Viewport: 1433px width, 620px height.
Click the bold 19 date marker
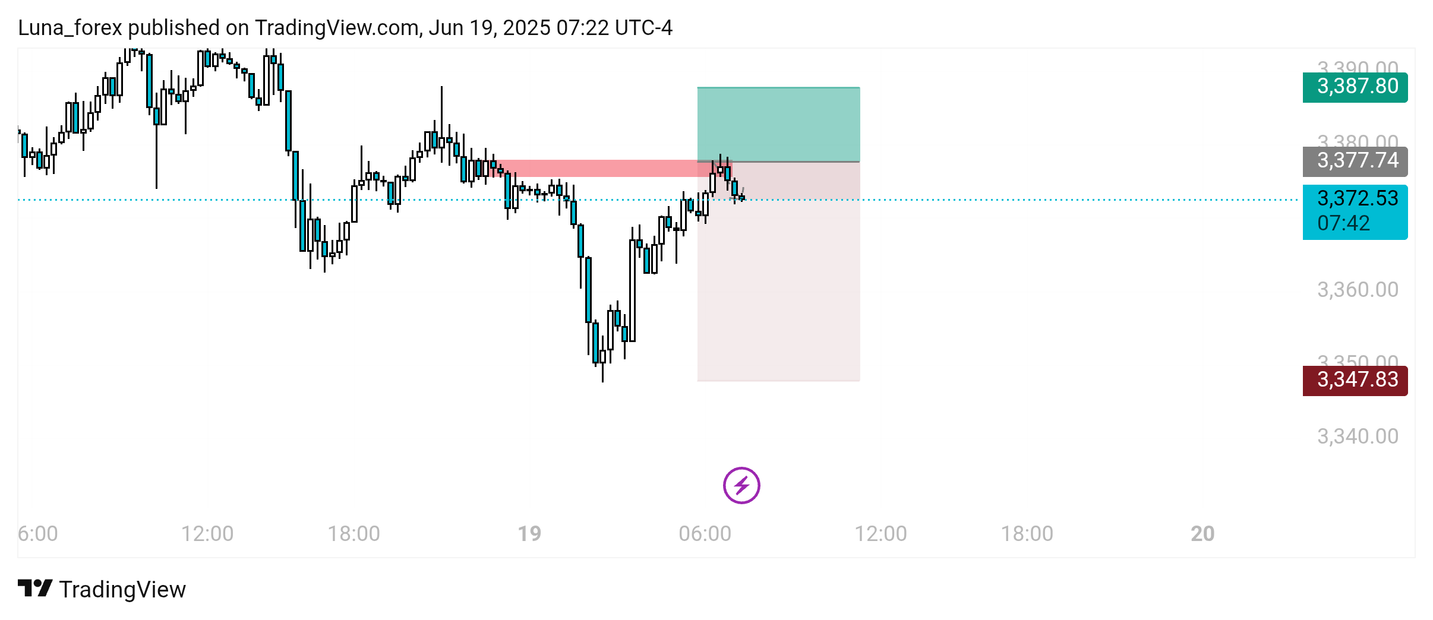(x=529, y=533)
